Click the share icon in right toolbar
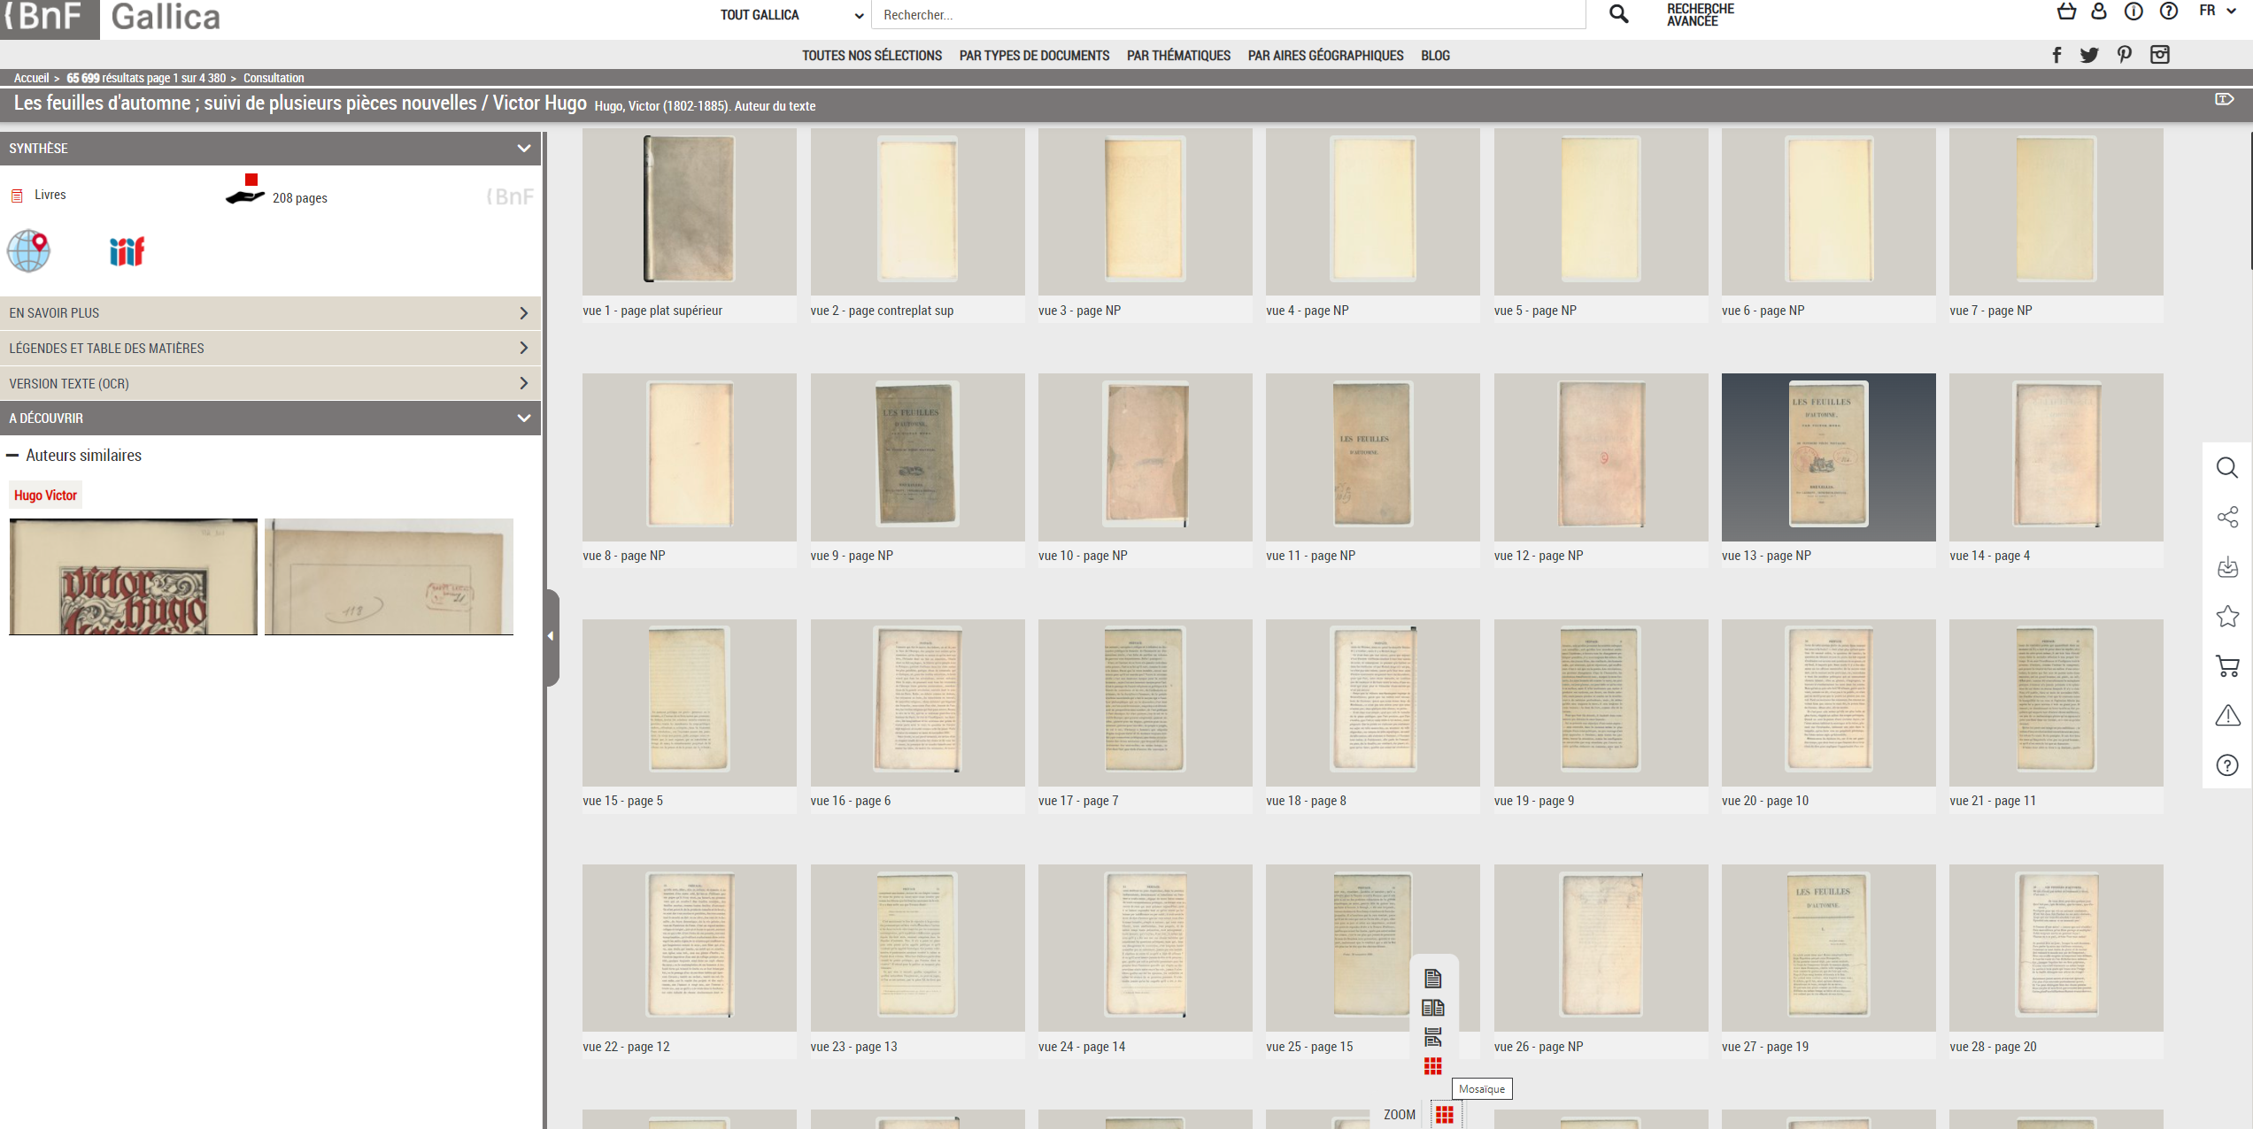The image size is (2253, 1129). point(2227,517)
